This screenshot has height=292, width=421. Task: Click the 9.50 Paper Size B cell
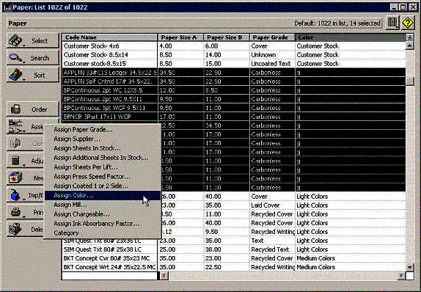coord(227,232)
